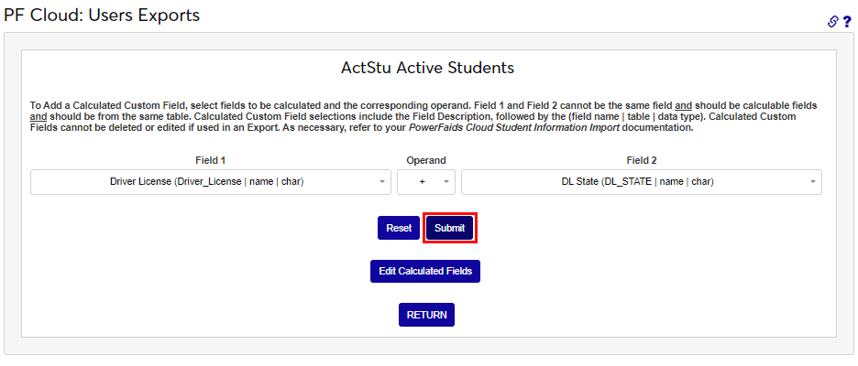This screenshot has height=366, width=858.
Task: Open the Field 2 DL State dropdown
Action: pyautogui.click(x=637, y=182)
